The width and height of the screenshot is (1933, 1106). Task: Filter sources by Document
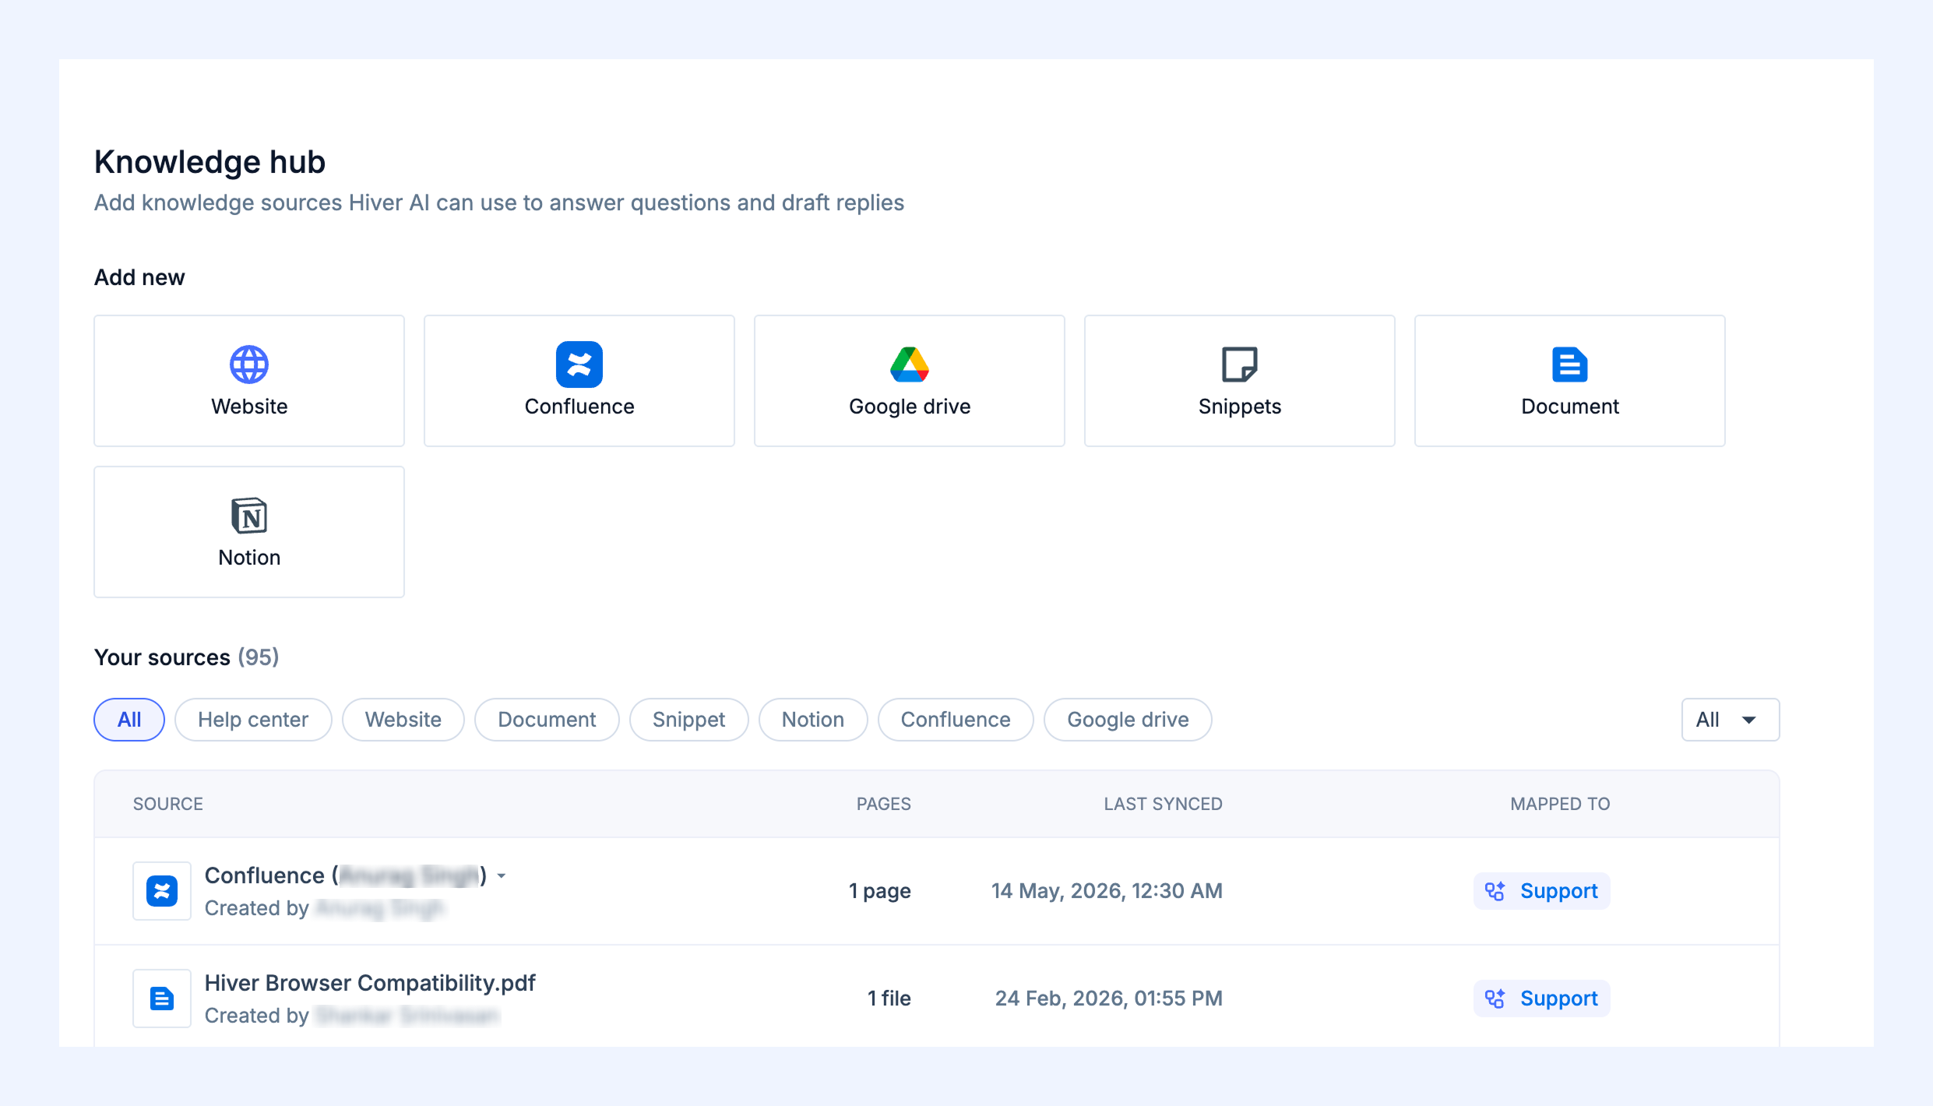click(x=547, y=720)
